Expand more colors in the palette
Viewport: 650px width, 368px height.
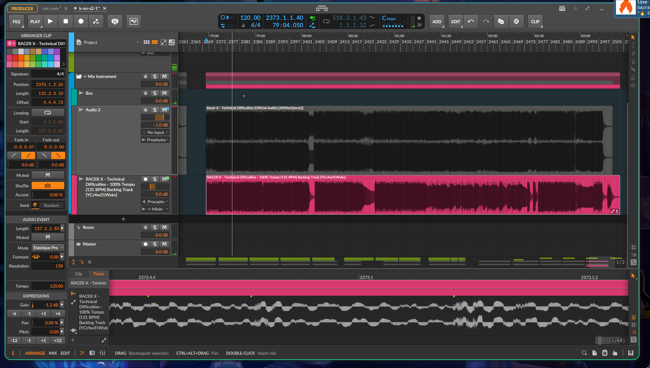(63, 64)
